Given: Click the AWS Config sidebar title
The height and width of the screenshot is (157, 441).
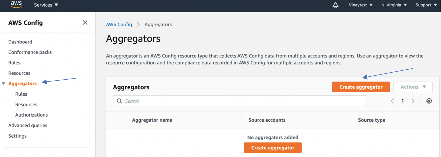Looking at the screenshot, I should tap(26, 23).
